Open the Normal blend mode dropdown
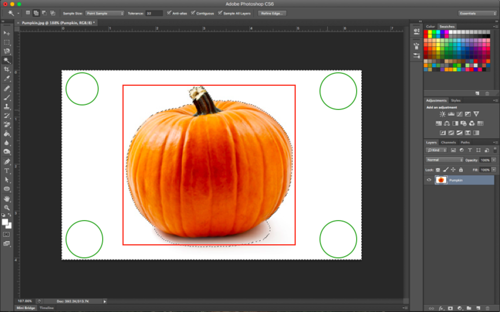The width and height of the screenshot is (500, 312). [444, 160]
